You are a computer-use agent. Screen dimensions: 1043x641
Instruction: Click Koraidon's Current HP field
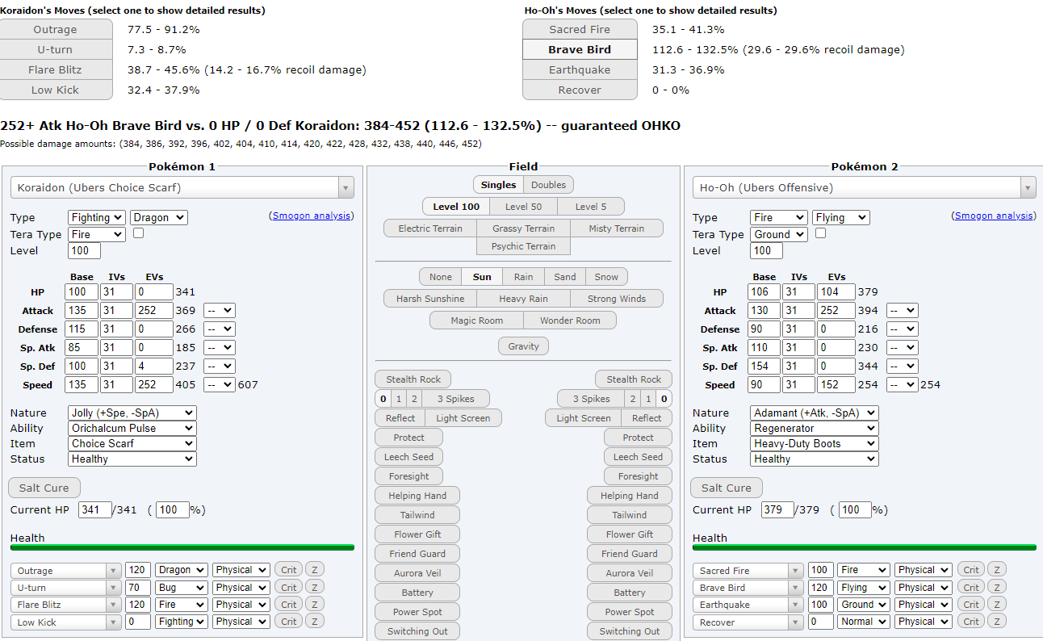coord(95,510)
